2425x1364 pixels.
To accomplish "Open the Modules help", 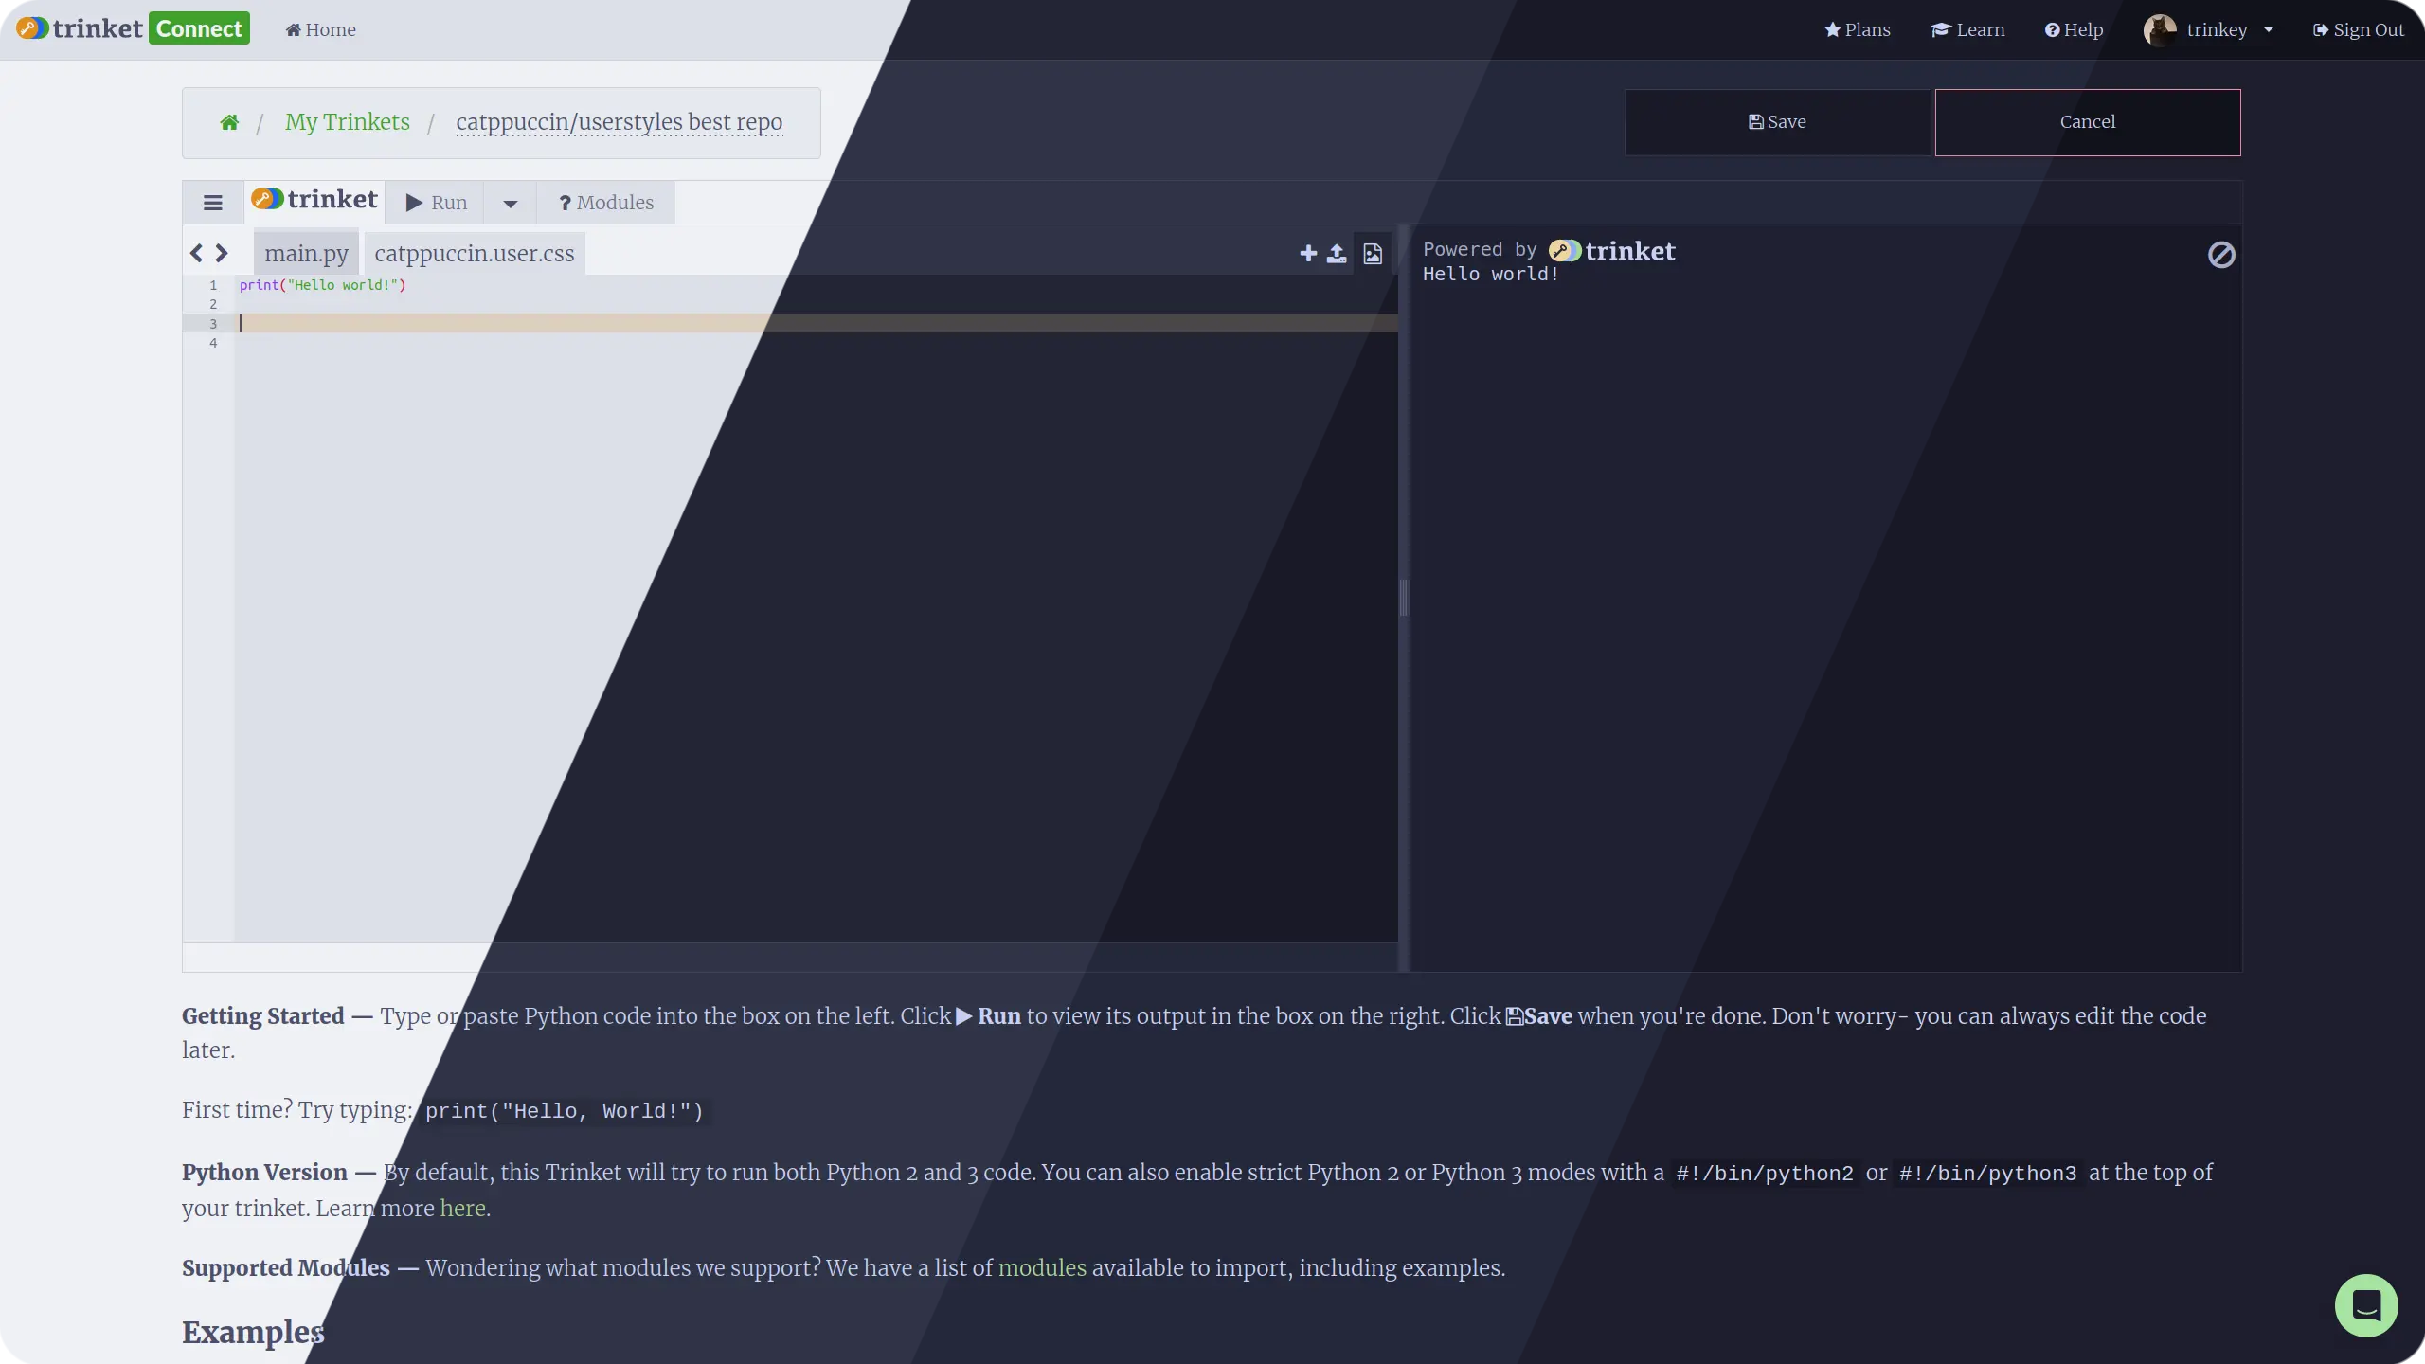I will pyautogui.click(x=606, y=203).
